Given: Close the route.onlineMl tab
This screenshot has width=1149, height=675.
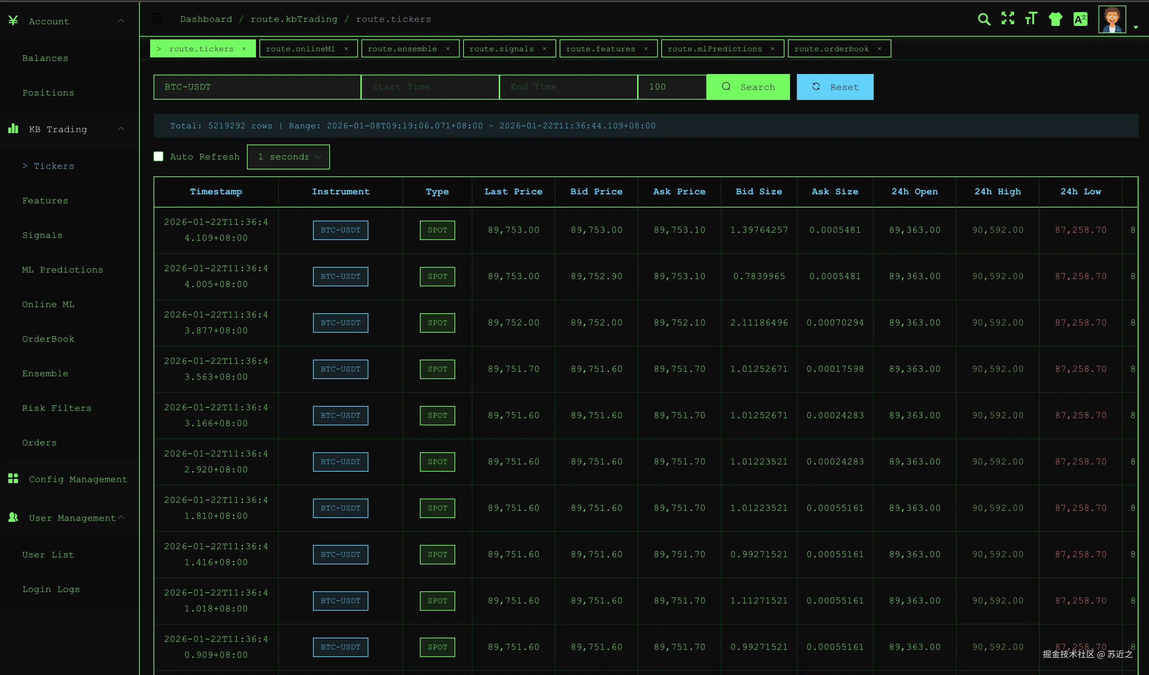Looking at the screenshot, I should click(x=346, y=49).
